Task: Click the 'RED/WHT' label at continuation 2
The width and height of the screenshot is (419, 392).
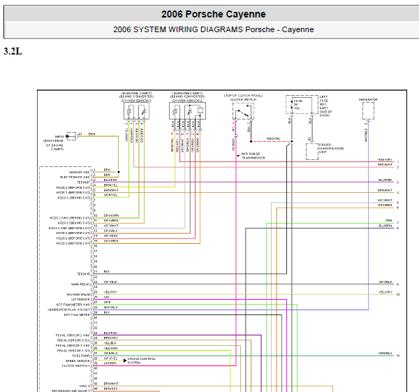Action: (x=385, y=164)
